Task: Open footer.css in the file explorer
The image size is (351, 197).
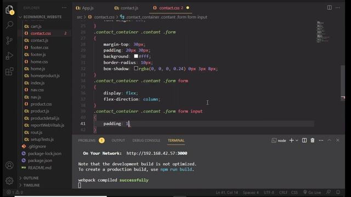Action: (39, 48)
